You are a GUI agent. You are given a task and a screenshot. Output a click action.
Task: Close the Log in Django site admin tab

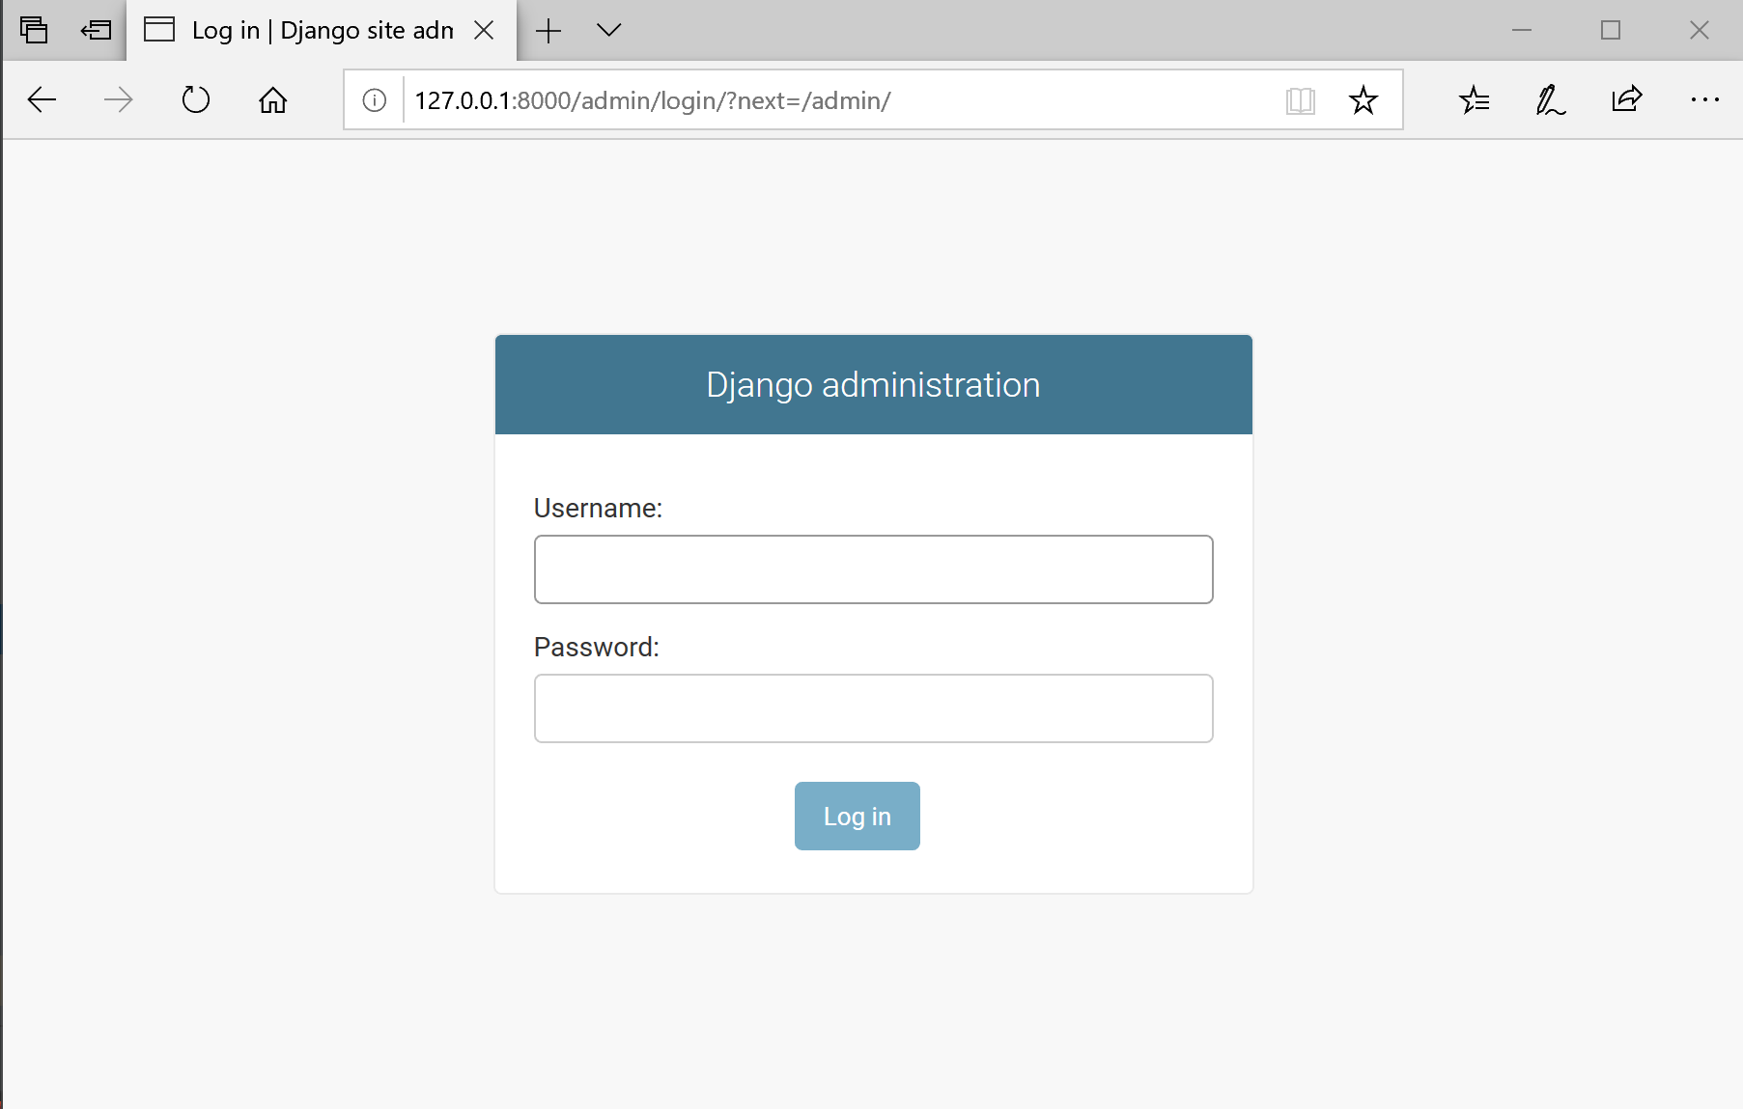tap(485, 31)
